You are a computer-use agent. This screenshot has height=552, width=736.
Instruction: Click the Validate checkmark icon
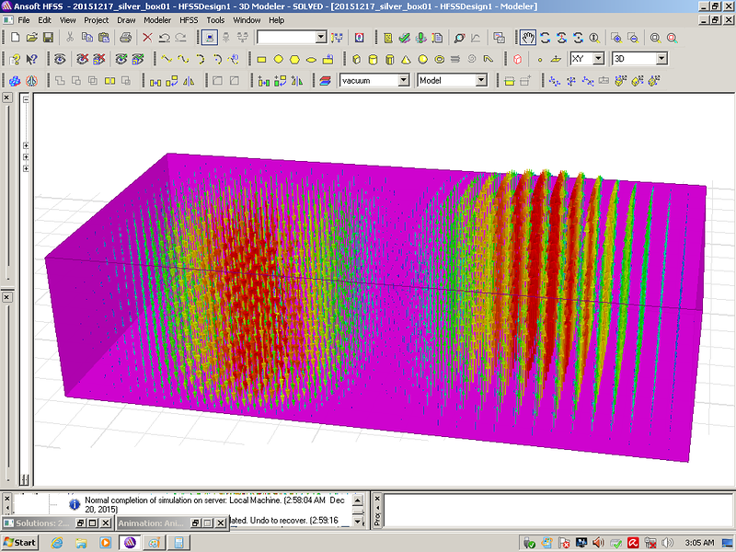click(x=405, y=38)
